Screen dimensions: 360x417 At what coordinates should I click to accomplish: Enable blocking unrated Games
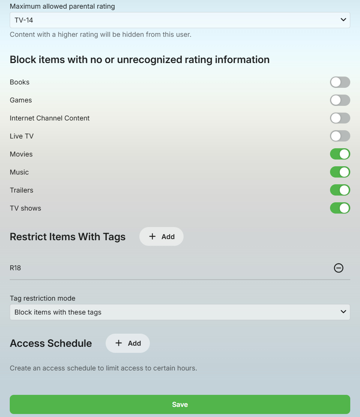click(340, 100)
